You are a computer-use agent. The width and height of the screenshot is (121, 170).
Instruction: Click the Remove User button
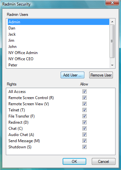101,75
